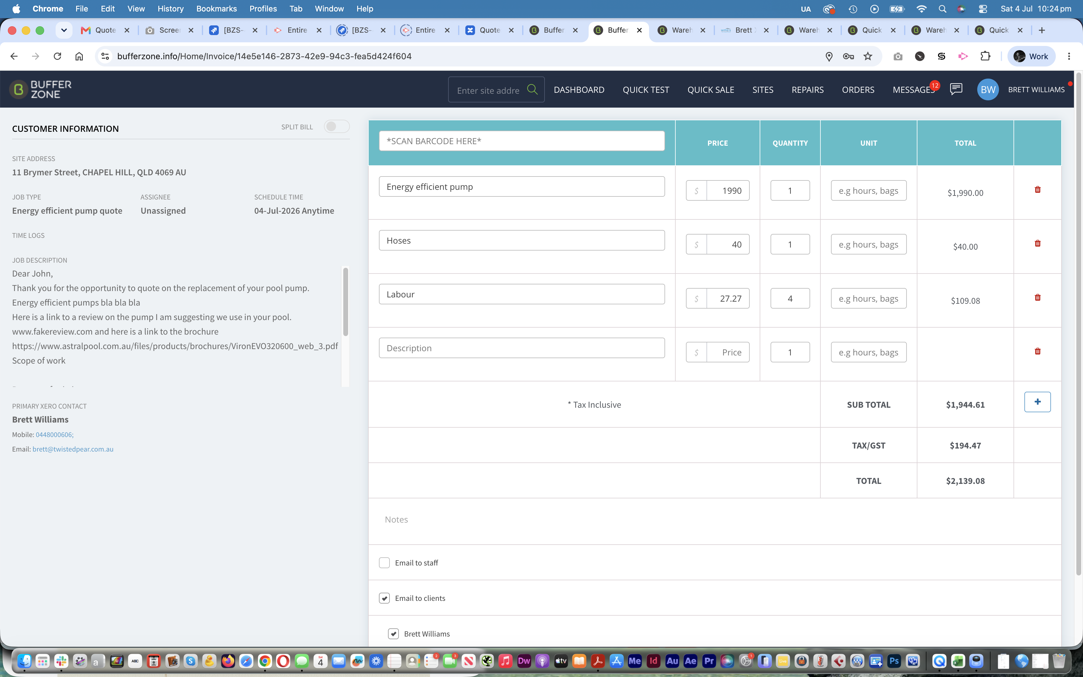Delete the empty Description line item
The width and height of the screenshot is (1083, 677).
coord(1037,351)
